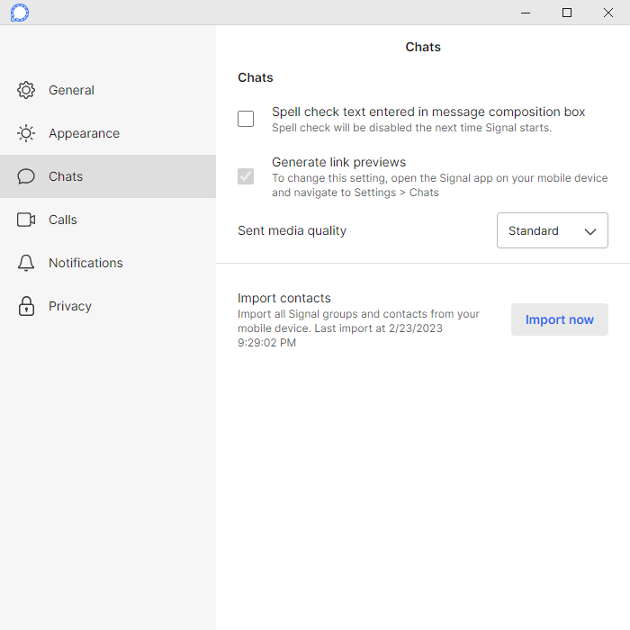Click the spell check option label text
The width and height of the screenshot is (630, 630).
[x=428, y=112]
